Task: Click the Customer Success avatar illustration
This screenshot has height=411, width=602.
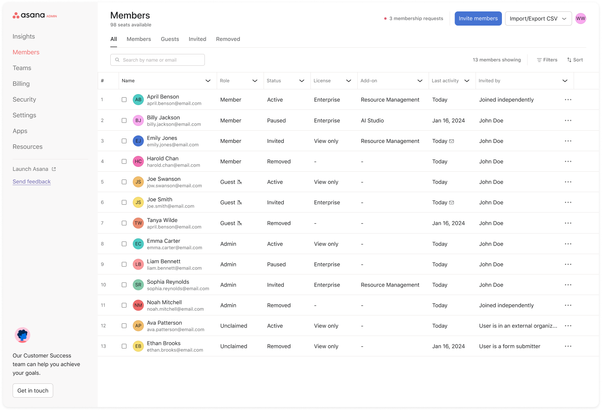Action: point(22,335)
